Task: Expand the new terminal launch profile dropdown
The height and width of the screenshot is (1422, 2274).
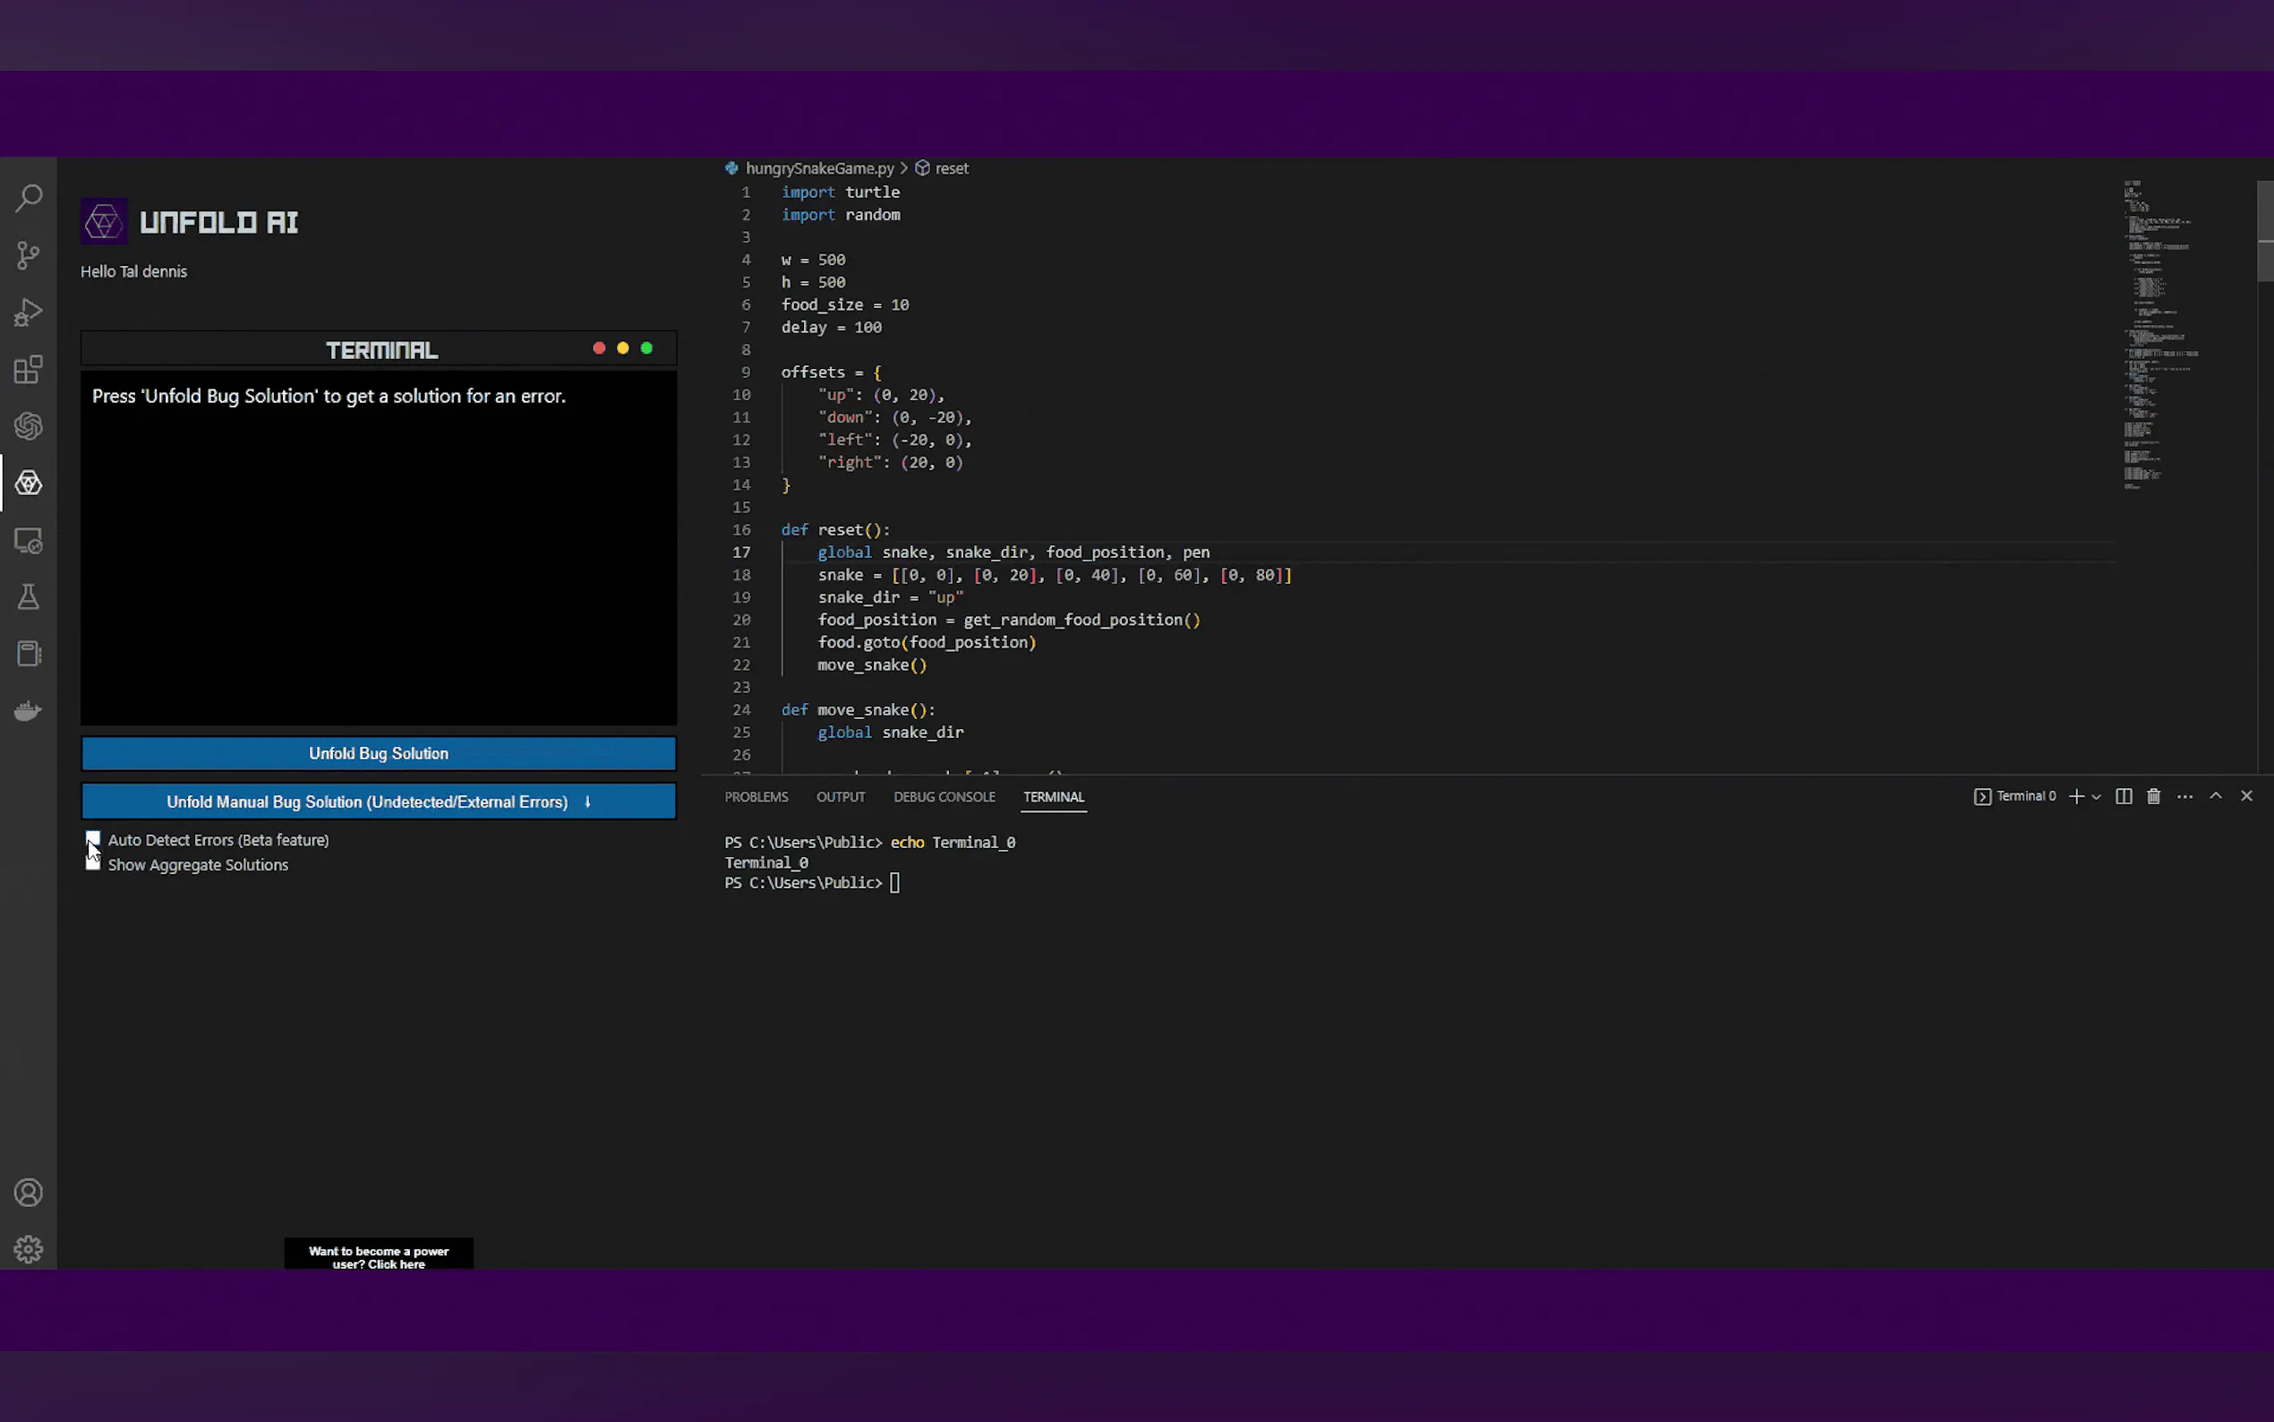Action: pos(2095,798)
